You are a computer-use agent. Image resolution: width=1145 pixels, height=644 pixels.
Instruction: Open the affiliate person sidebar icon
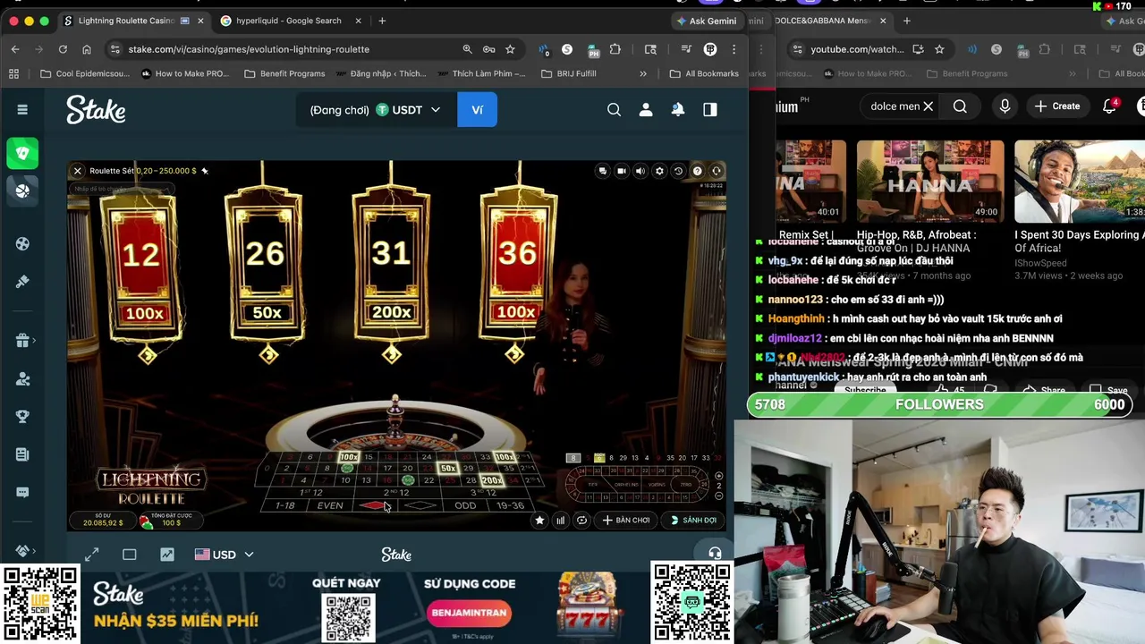[22, 378]
